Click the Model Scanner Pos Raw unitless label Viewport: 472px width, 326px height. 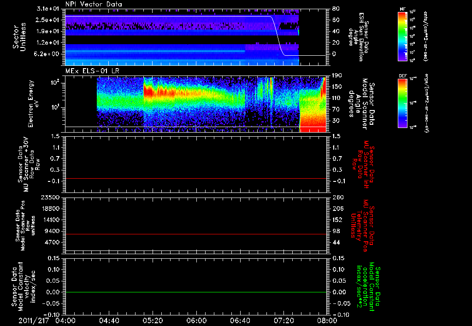25,226
